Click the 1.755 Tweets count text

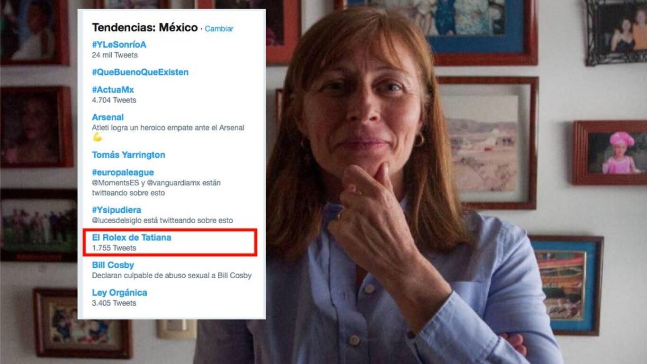pyautogui.click(x=114, y=248)
